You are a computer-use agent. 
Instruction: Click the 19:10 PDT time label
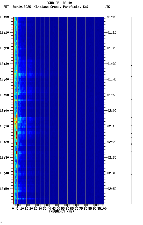tap(4, 126)
